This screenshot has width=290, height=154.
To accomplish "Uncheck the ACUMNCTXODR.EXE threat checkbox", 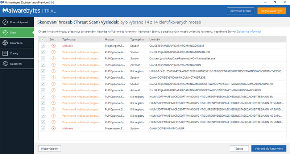I will tap(43, 78).
